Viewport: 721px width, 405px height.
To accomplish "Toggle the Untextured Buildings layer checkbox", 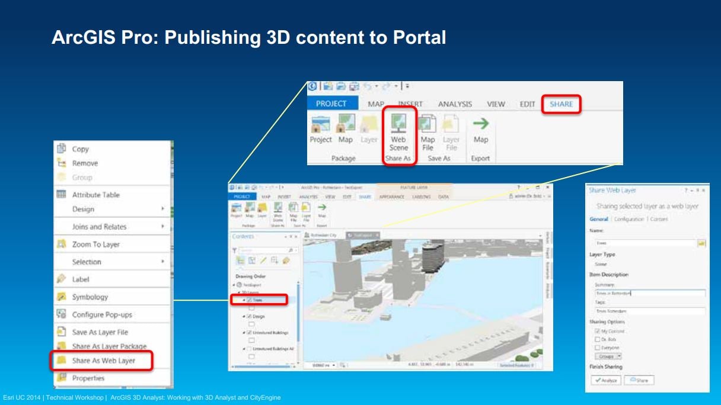I will pyautogui.click(x=249, y=333).
